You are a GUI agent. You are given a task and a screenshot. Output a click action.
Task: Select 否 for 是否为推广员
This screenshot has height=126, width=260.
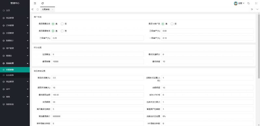click(172, 24)
